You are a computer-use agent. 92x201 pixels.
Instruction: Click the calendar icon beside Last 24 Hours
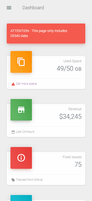[13, 132]
